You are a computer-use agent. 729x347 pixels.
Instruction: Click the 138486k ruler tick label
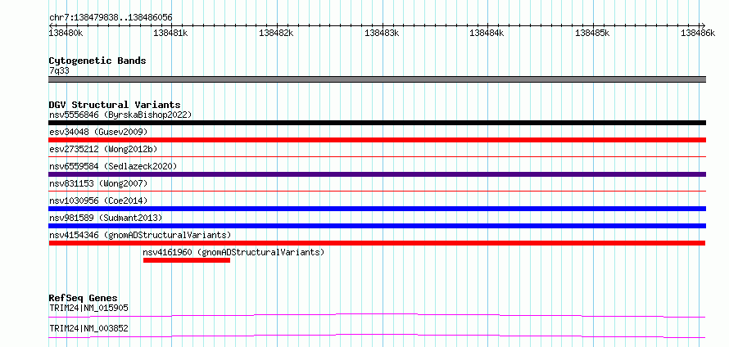tap(698, 33)
